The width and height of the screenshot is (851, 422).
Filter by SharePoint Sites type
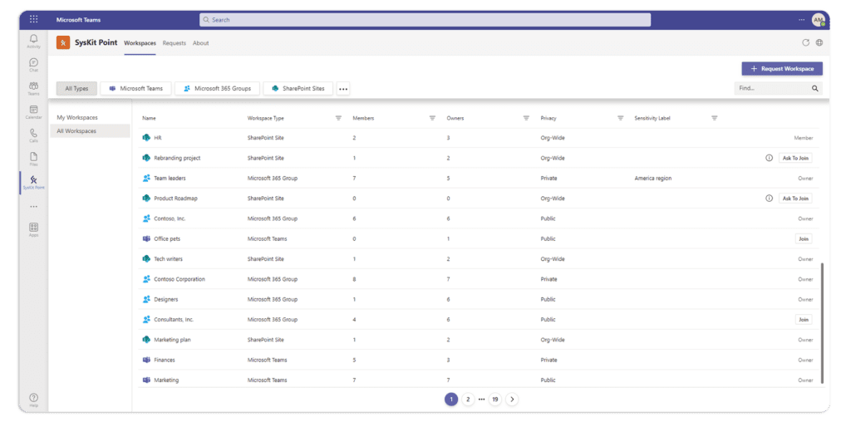[x=298, y=88]
